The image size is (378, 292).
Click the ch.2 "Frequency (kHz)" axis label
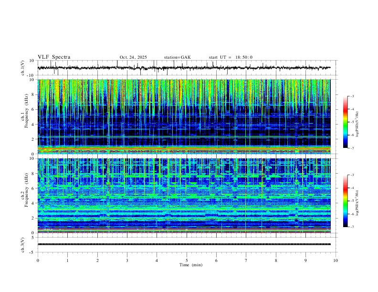click(x=26, y=190)
